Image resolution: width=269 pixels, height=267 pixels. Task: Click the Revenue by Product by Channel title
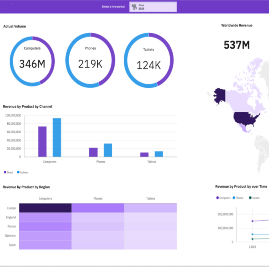(x=27, y=107)
